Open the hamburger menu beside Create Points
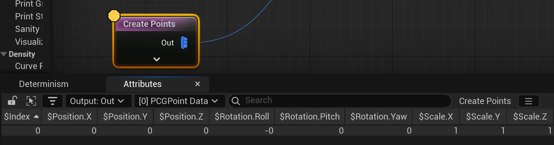Viewport: 554px width, 145px height. [528, 101]
